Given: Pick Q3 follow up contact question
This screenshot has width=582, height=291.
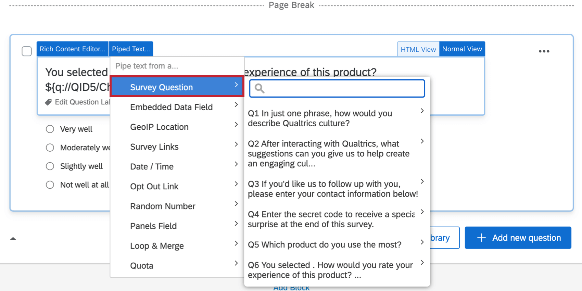Looking at the screenshot, I should click(x=332, y=189).
